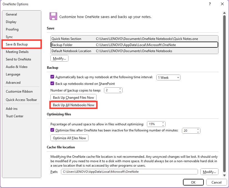View the Add-ins category

pyautogui.click(x=22, y=109)
